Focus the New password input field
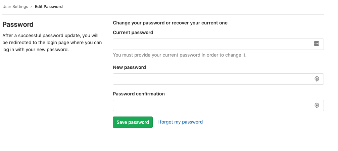 point(211,79)
